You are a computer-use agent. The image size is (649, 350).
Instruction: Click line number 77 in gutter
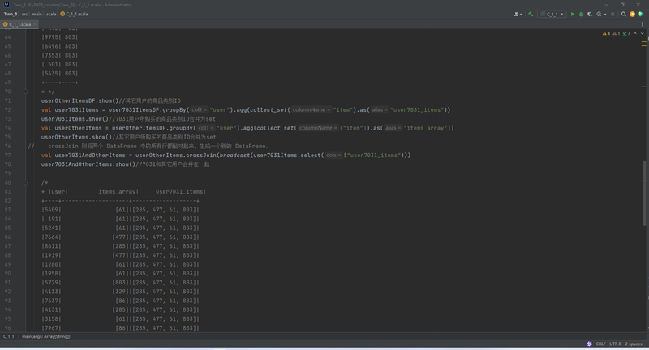8,156
